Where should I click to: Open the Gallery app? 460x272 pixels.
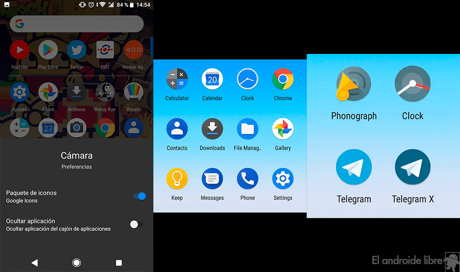pyautogui.click(x=283, y=129)
